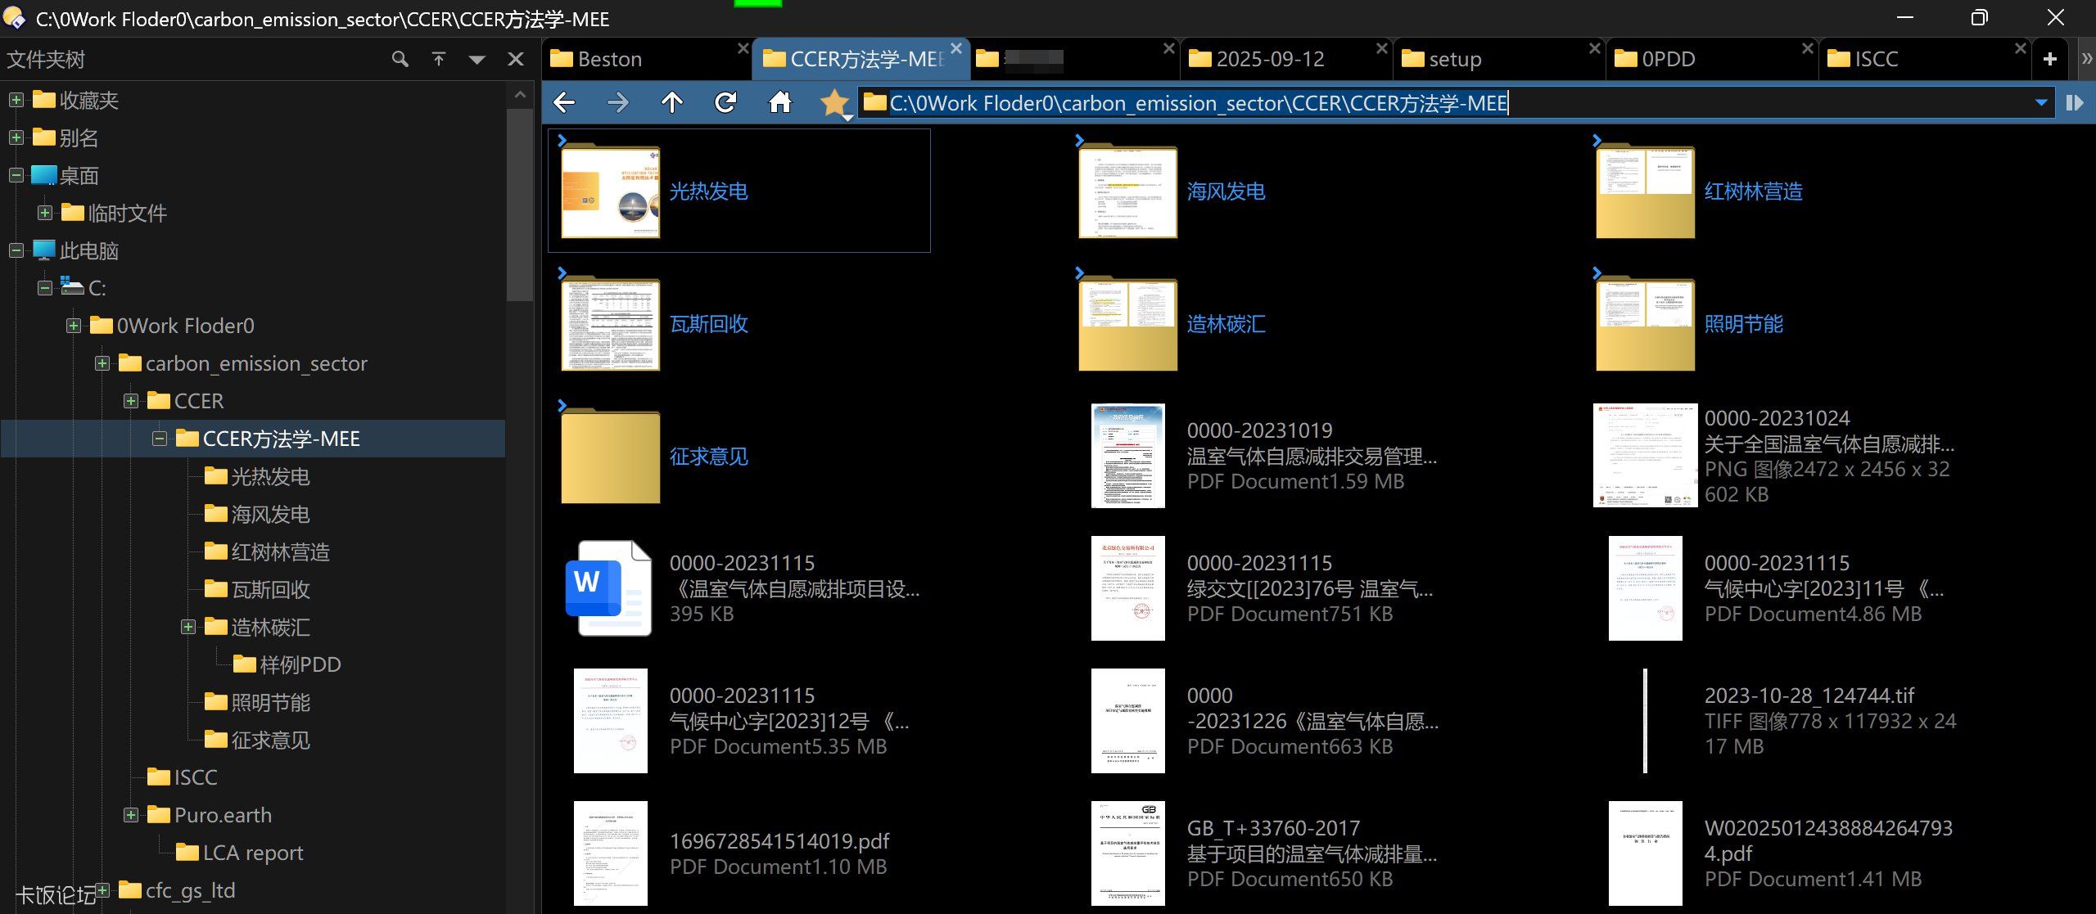2096x914 pixels.
Task: Click the search icon in folder tree panel
Action: coord(400,59)
